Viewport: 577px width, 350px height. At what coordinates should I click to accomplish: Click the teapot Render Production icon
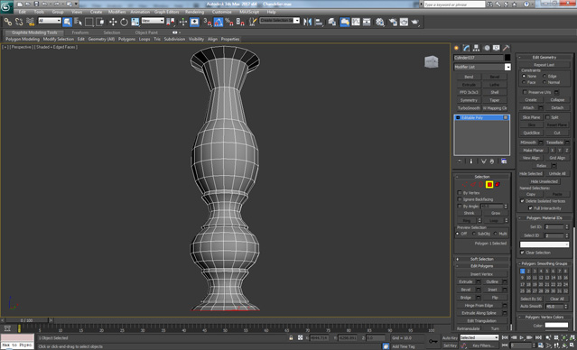[415, 22]
